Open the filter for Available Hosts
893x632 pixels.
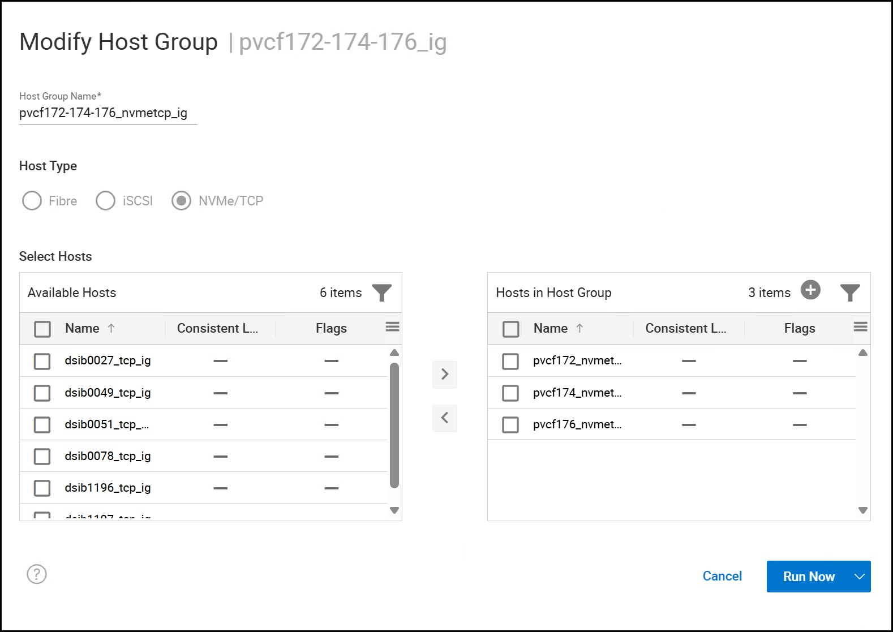(x=382, y=293)
